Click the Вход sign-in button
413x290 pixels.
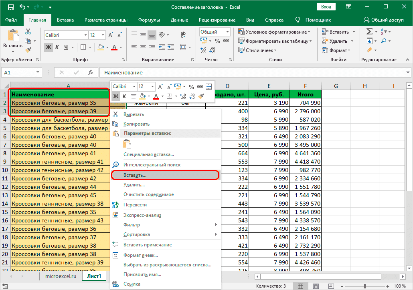[326, 7]
